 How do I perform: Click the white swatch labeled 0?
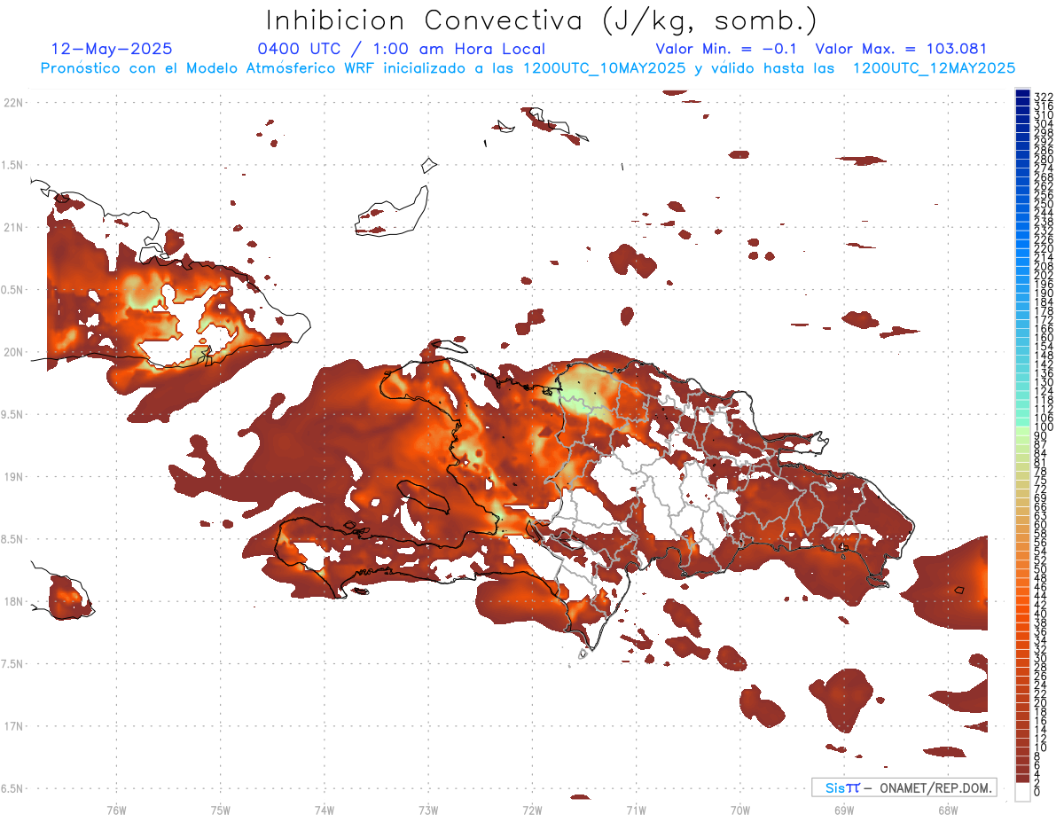click(1022, 792)
